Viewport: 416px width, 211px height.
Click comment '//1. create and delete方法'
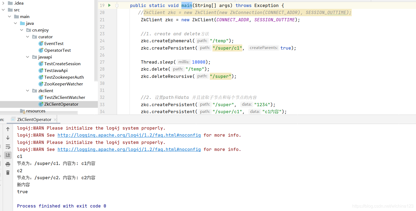175,34
